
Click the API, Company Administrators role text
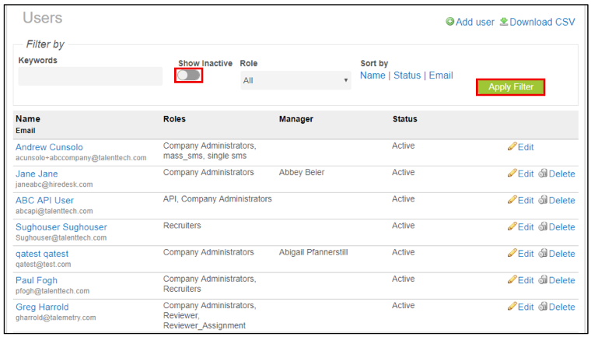pyautogui.click(x=218, y=199)
